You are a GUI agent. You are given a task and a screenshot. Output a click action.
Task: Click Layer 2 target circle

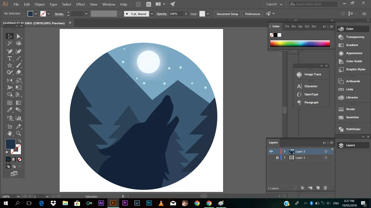pos(326,151)
